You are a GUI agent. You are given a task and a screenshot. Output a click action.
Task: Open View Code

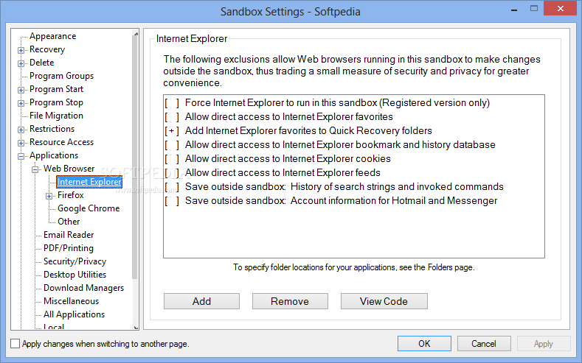pos(384,301)
